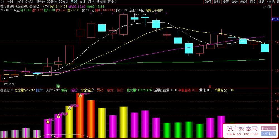Screen dimensions: 279x139
Task: Click the panel layout icon left of 分时
Action: [3, 2]
